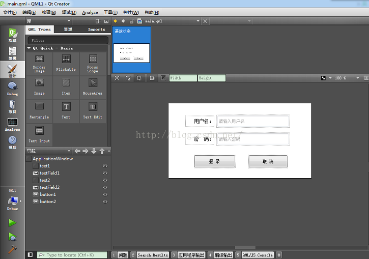
Task: Open the 帮助(H) menu
Action: point(152,13)
